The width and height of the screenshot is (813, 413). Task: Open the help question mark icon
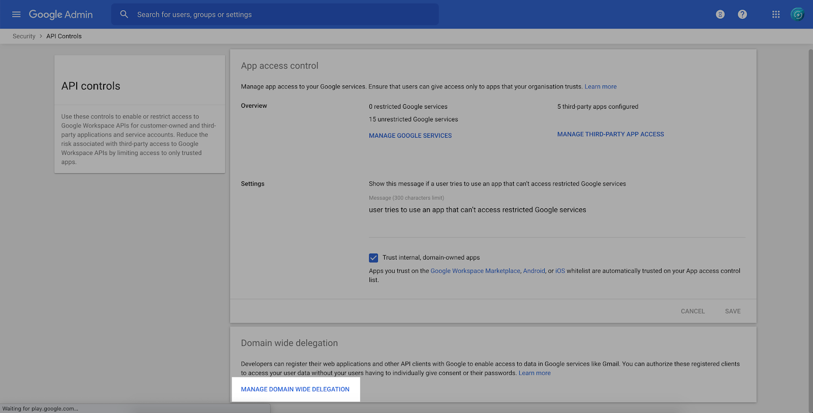click(x=742, y=14)
